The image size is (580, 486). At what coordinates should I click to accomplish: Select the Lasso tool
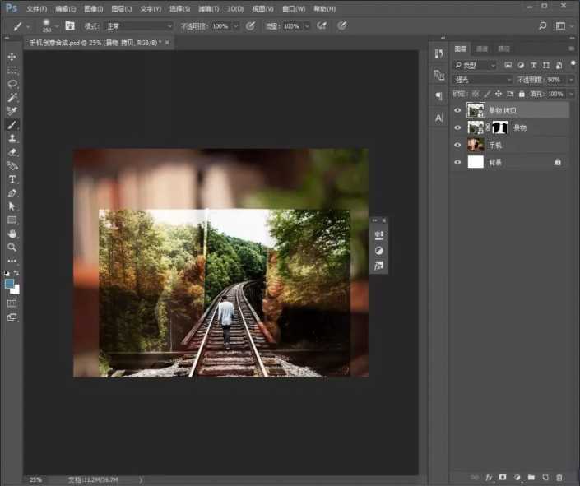12,84
